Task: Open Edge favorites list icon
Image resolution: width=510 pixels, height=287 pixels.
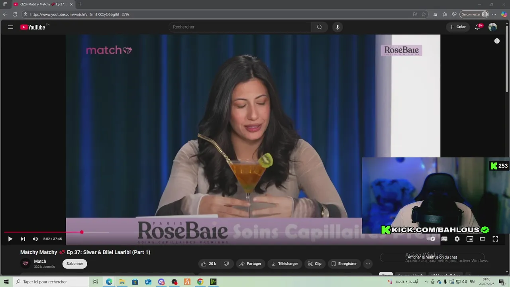Action: tap(444, 14)
